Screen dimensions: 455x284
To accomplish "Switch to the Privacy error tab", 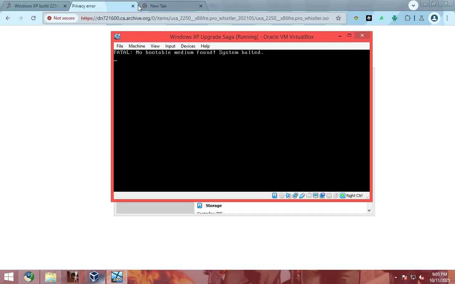I will pyautogui.click(x=103, y=6).
